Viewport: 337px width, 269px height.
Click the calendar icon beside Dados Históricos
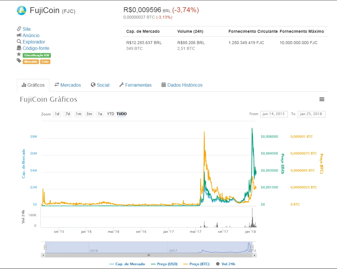click(x=163, y=85)
